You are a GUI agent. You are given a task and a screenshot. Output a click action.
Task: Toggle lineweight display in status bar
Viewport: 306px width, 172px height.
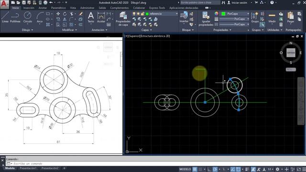pyautogui.click(x=247, y=169)
